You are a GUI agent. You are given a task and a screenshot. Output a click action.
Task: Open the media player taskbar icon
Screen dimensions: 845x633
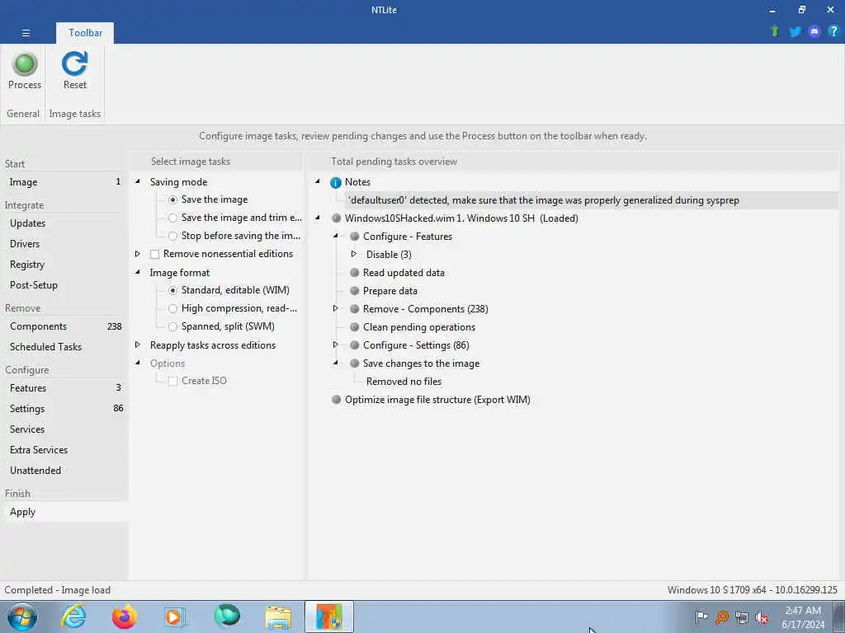tap(174, 617)
